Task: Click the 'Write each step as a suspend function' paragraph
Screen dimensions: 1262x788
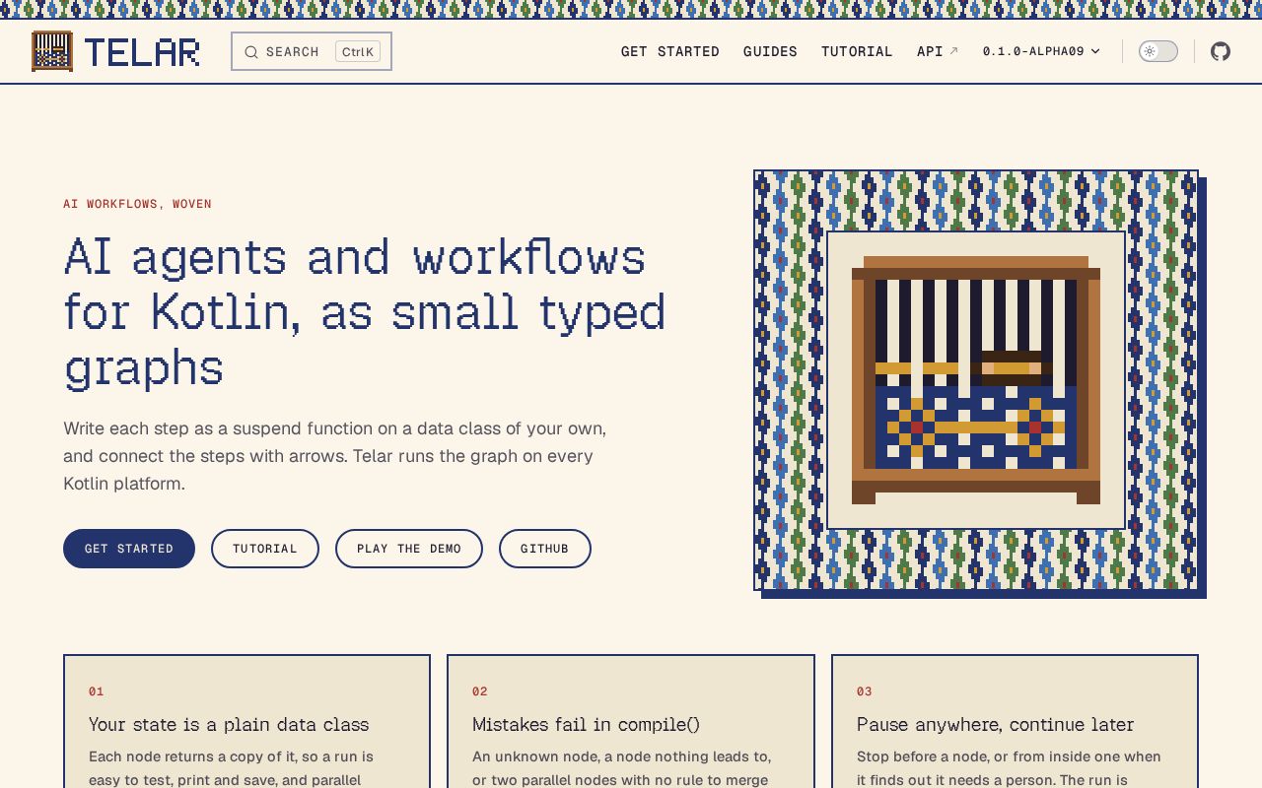Action: pyautogui.click(x=335, y=456)
